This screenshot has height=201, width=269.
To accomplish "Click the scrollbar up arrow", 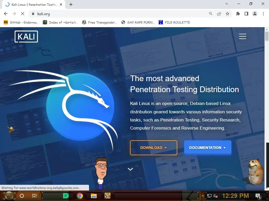I will [267, 29].
